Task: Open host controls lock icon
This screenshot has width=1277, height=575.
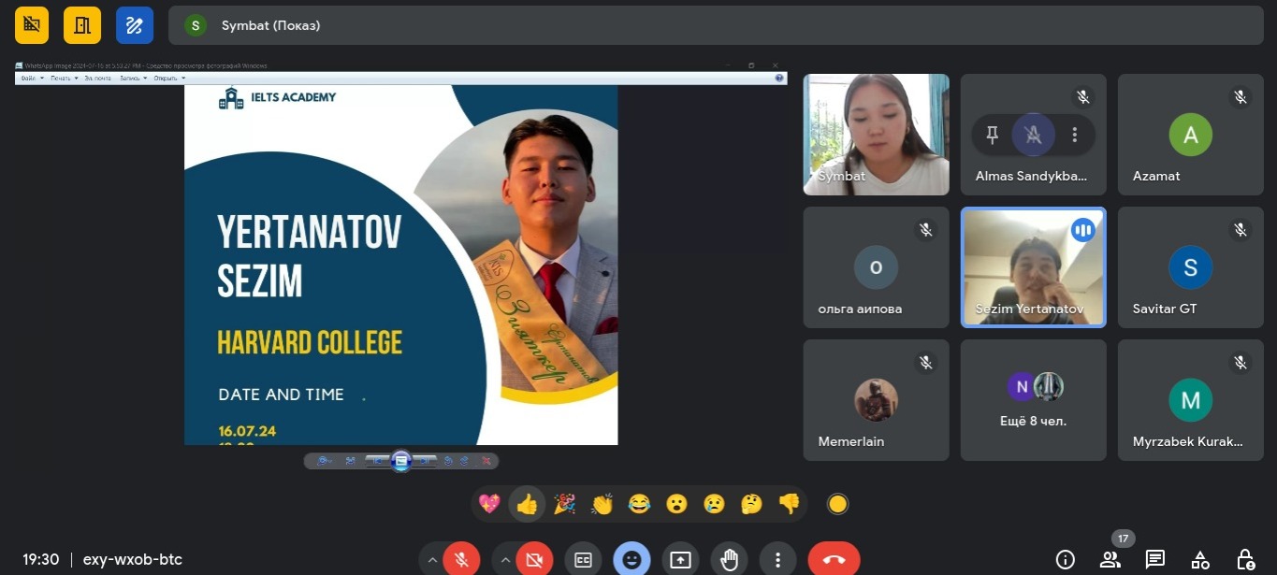Action: pos(1245,559)
